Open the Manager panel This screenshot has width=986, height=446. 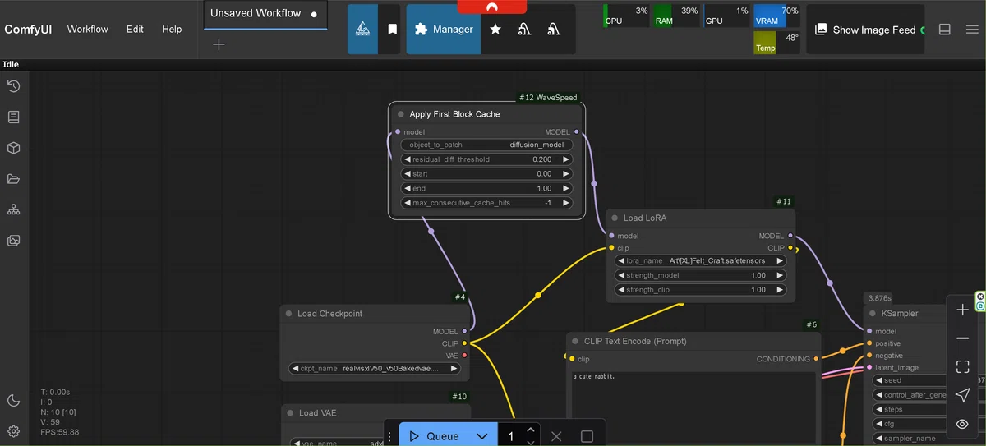(x=444, y=30)
